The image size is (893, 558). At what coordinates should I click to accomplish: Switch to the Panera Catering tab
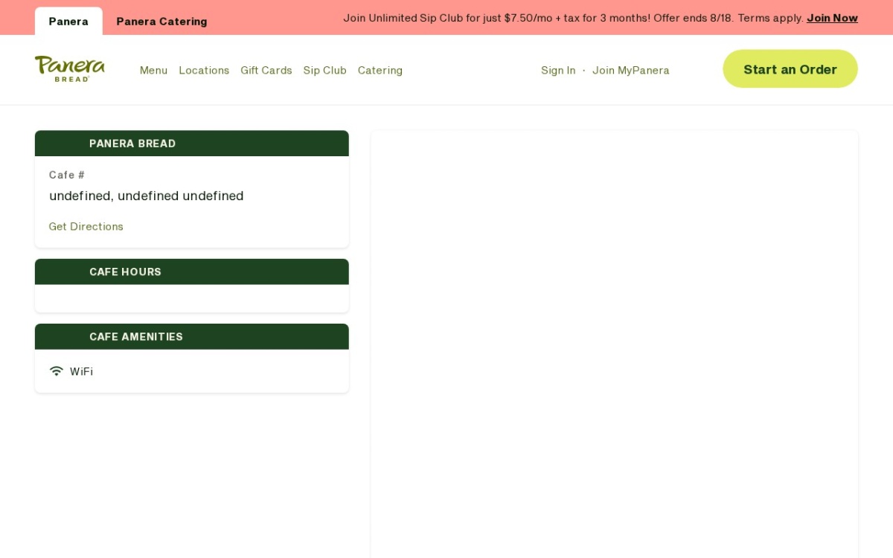tap(161, 22)
